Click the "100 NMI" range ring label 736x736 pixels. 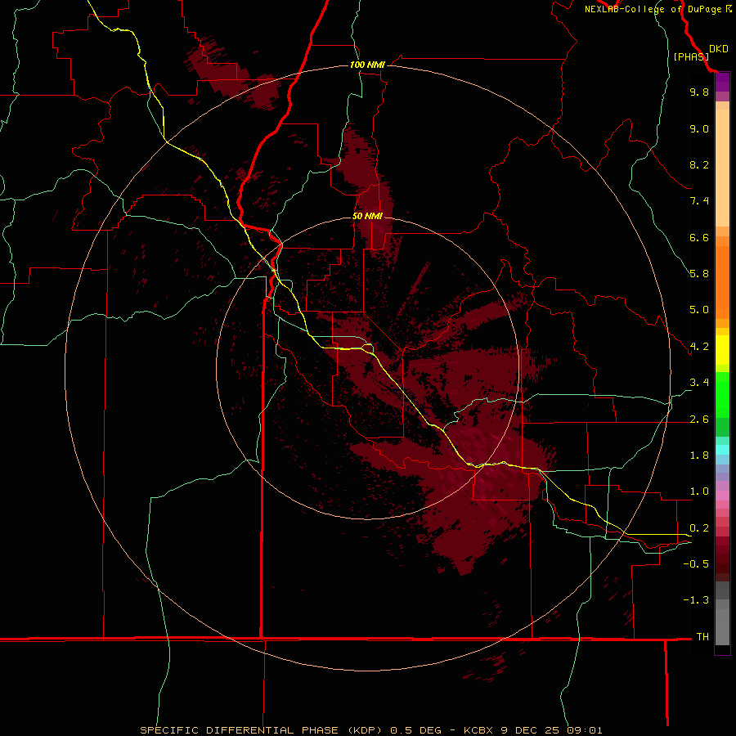click(367, 65)
